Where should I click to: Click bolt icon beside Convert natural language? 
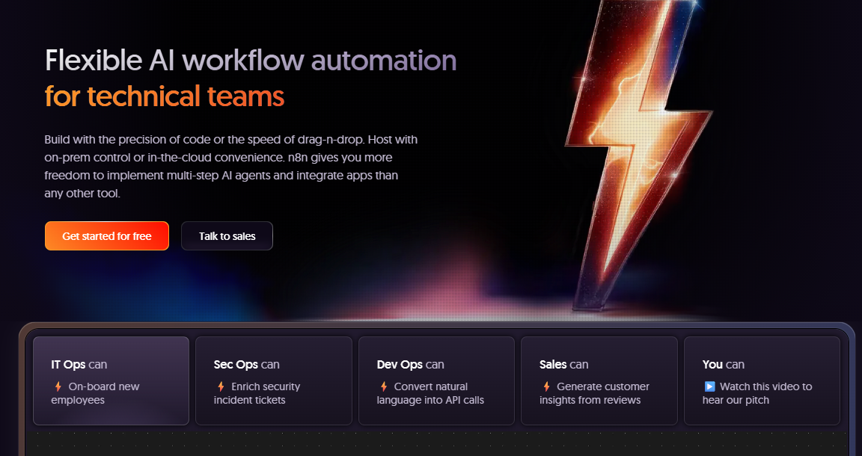tap(384, 386)
